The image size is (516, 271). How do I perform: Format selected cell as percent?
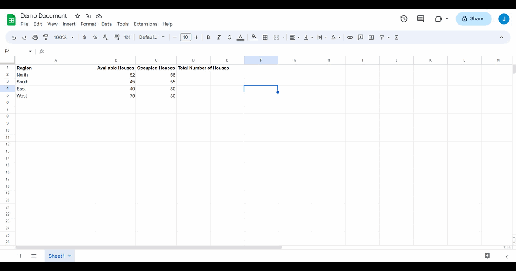click(95, 37)
